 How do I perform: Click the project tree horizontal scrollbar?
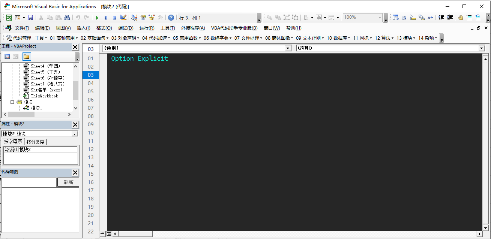coord(37,114)
